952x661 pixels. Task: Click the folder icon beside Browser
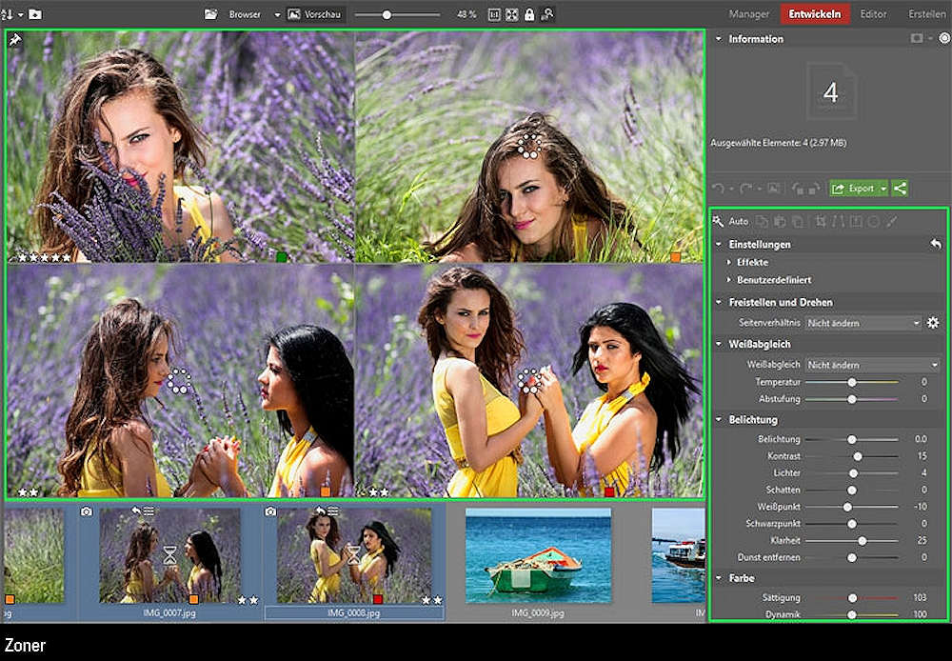211,15
